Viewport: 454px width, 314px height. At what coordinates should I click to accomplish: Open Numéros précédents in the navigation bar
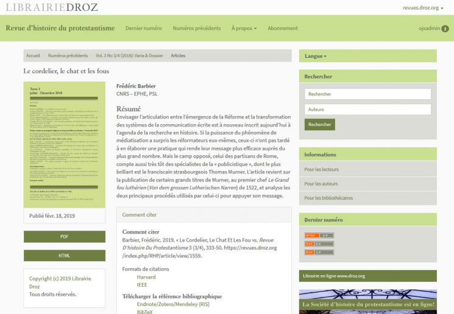(x=196, y=28)
